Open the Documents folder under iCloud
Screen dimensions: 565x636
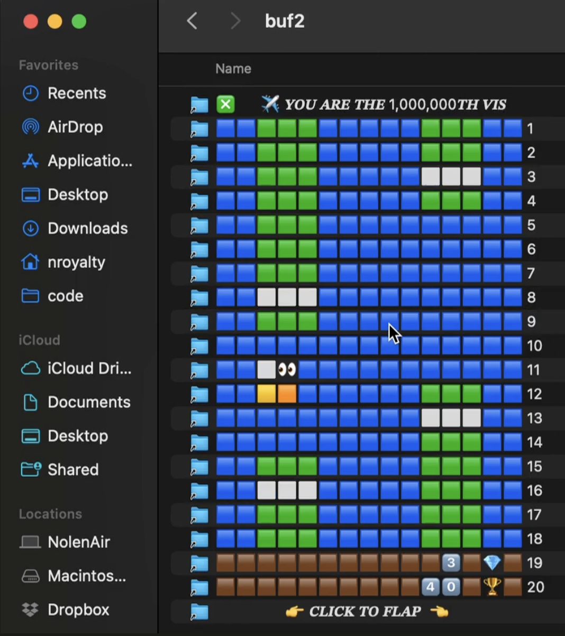click(x=88, y=402)
